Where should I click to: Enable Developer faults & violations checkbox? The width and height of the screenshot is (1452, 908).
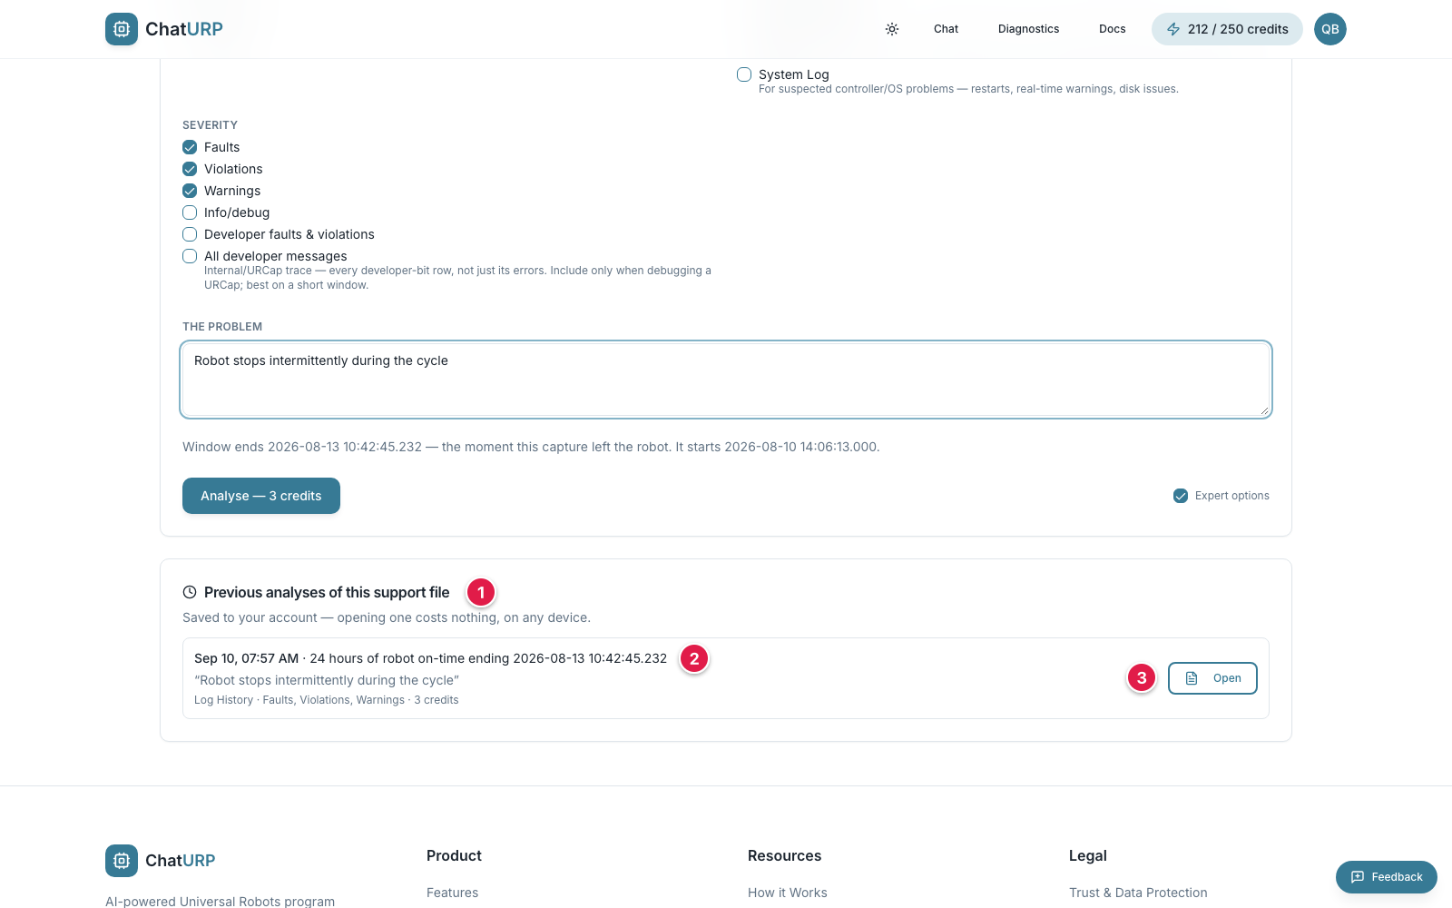click(190, 234)
